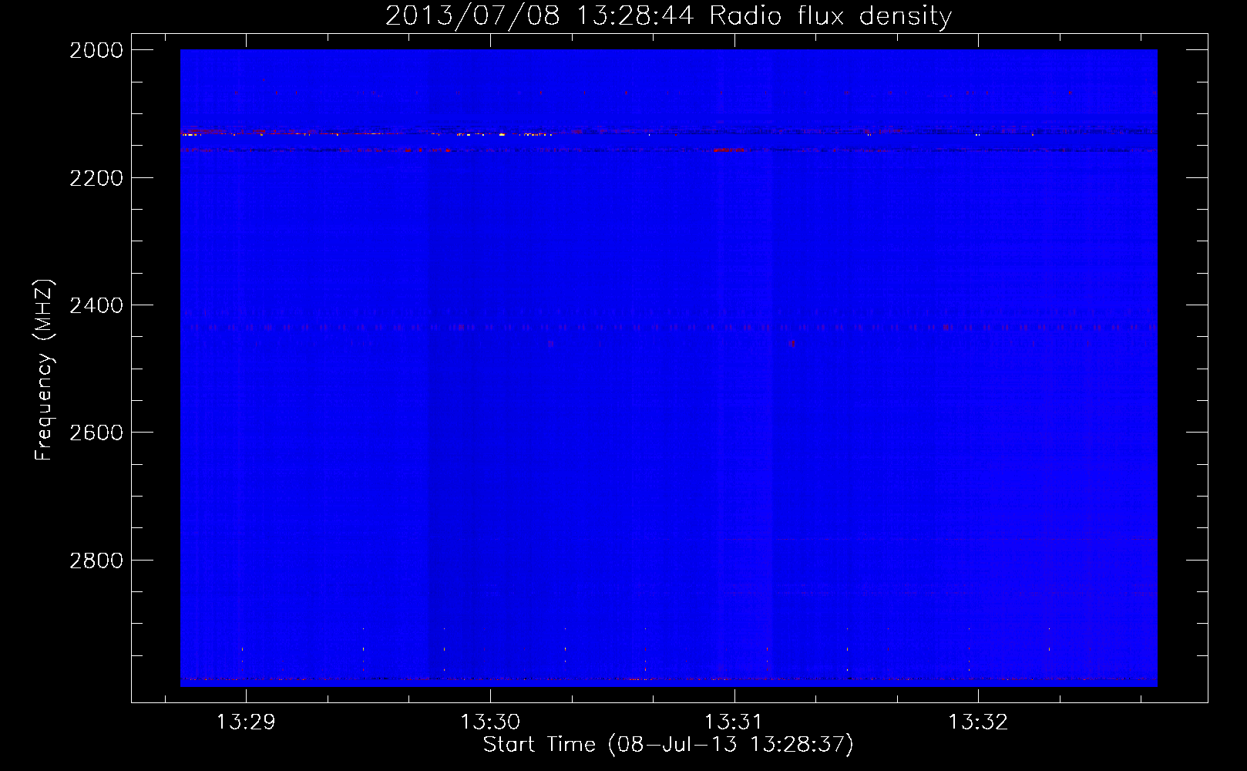This screenshot has width=1247, height=771.
Task: Click the 2800 frequency tick label
Action: point(96,560)
